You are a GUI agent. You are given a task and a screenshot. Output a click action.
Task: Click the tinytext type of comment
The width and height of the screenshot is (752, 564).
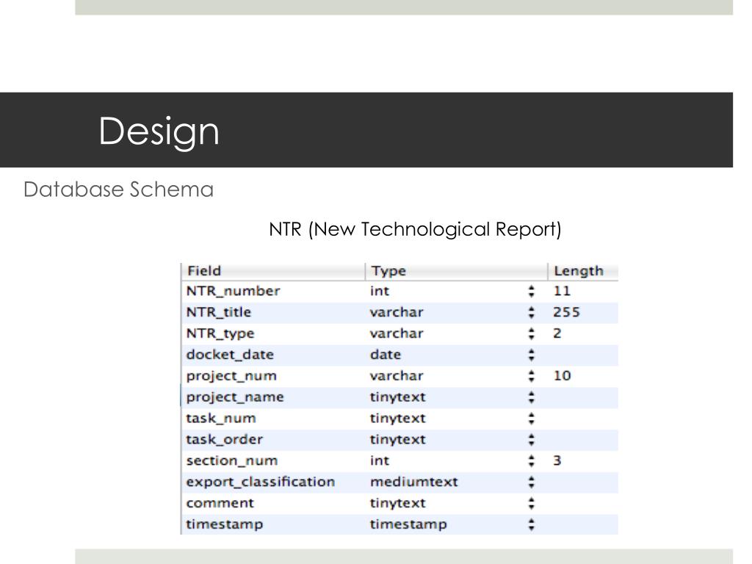pyautogui.click(x=397, y=503)
